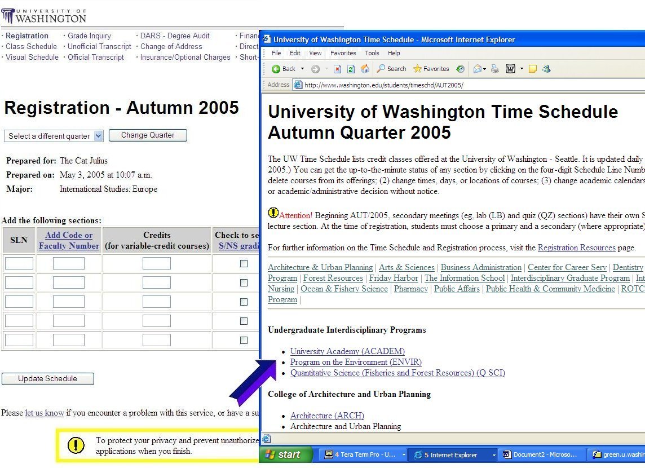
Task: Check the S/NS grading box in first row
Action: tap(244, 264)
